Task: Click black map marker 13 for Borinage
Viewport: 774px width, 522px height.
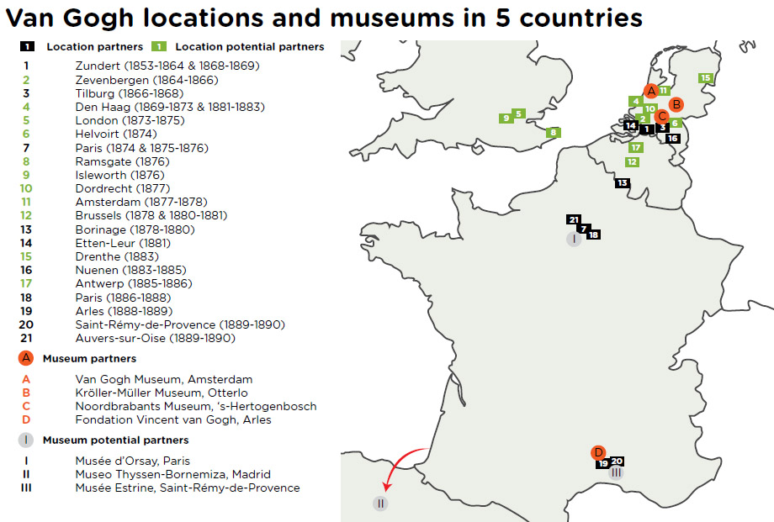Action: [622, 182]
